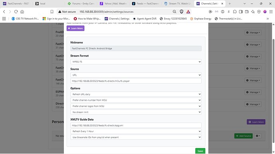Open the gear dropdown beside Add Source
The image size is (275, 154).
pyautogui.click(x=257, y=136)
